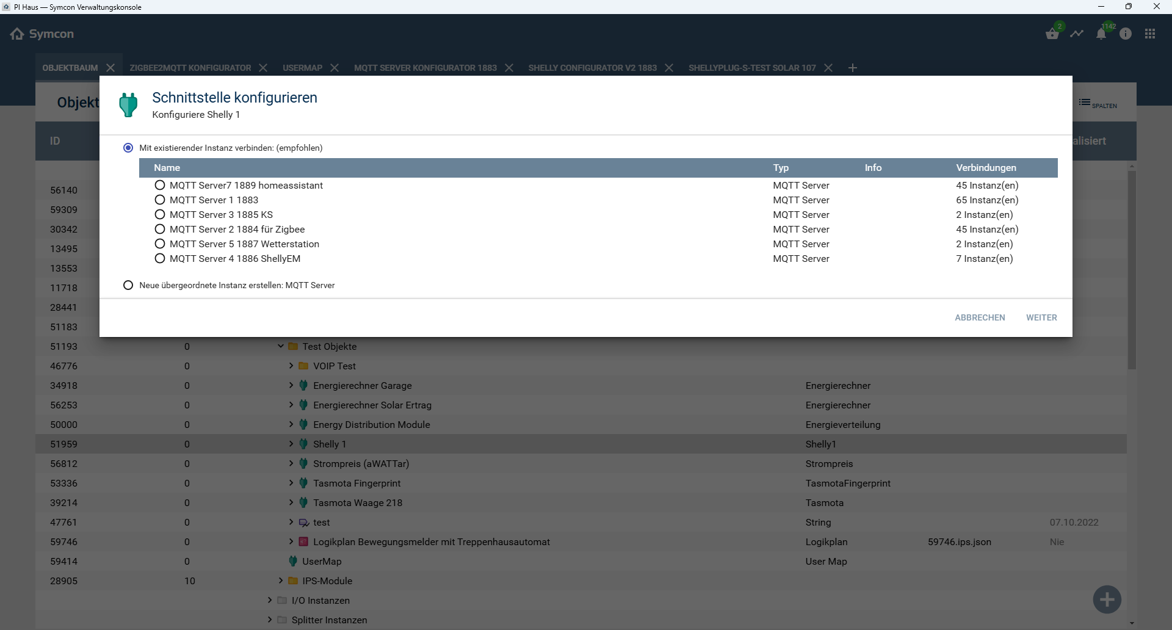1172x630 pixels.
Task: Switch to the USERMAP tab
Action: (302, 68)
